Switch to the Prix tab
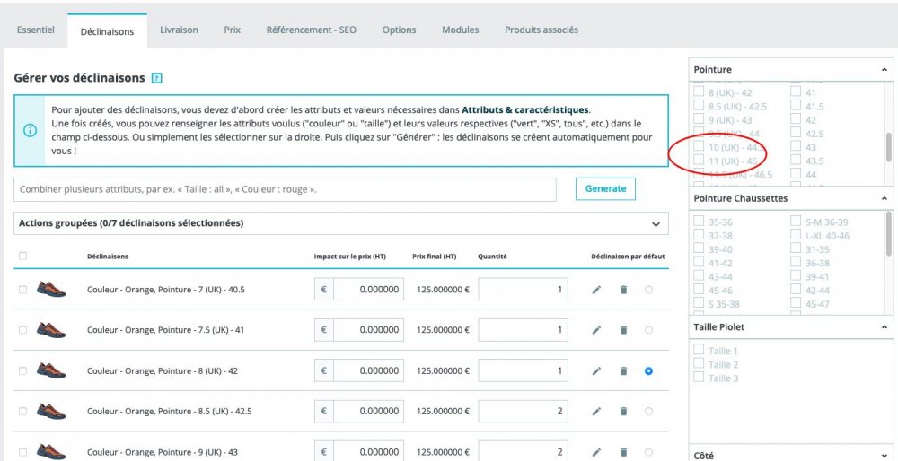The image size is (898, 461). 232,30
